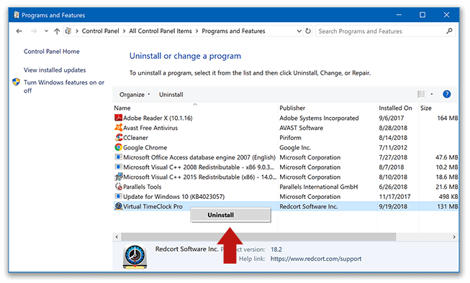Click the Programs and Features title bar icon
Viewport: 470px width, 283px height.
tap(16, 15)
